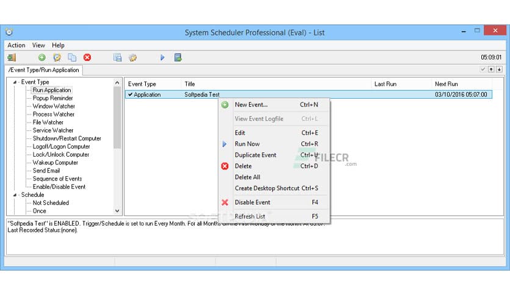
Task: Click the move down arrow button above list
Action: [499, 69]
